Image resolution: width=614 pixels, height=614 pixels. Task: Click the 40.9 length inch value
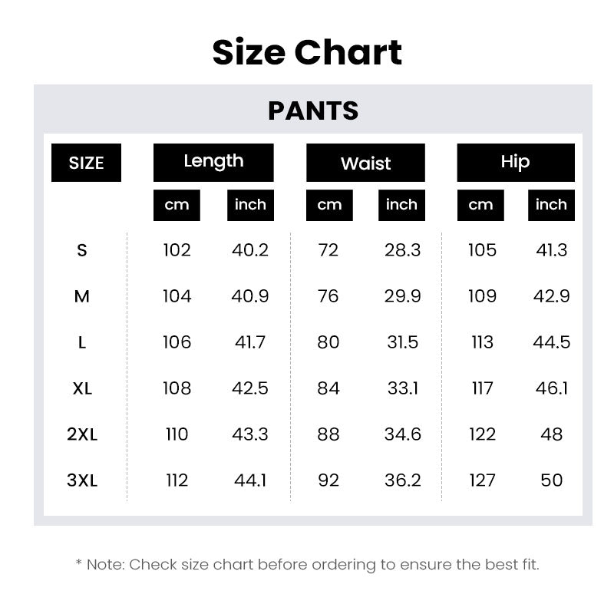coord(250,296)
